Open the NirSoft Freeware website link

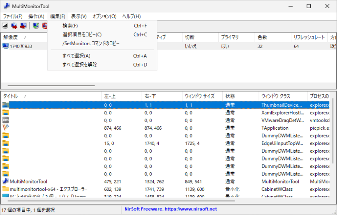pos(171,209)
